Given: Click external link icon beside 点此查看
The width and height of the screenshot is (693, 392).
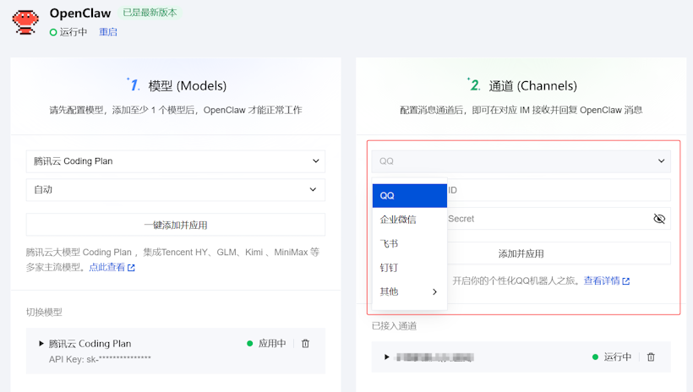Looking at the screenshot, I should click(131, 267).
